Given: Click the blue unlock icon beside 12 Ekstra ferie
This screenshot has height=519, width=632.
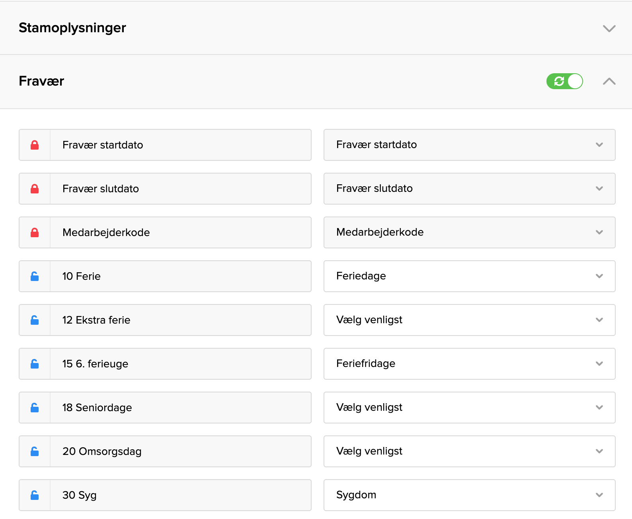Looking at the screenshot, I should 35,320.
